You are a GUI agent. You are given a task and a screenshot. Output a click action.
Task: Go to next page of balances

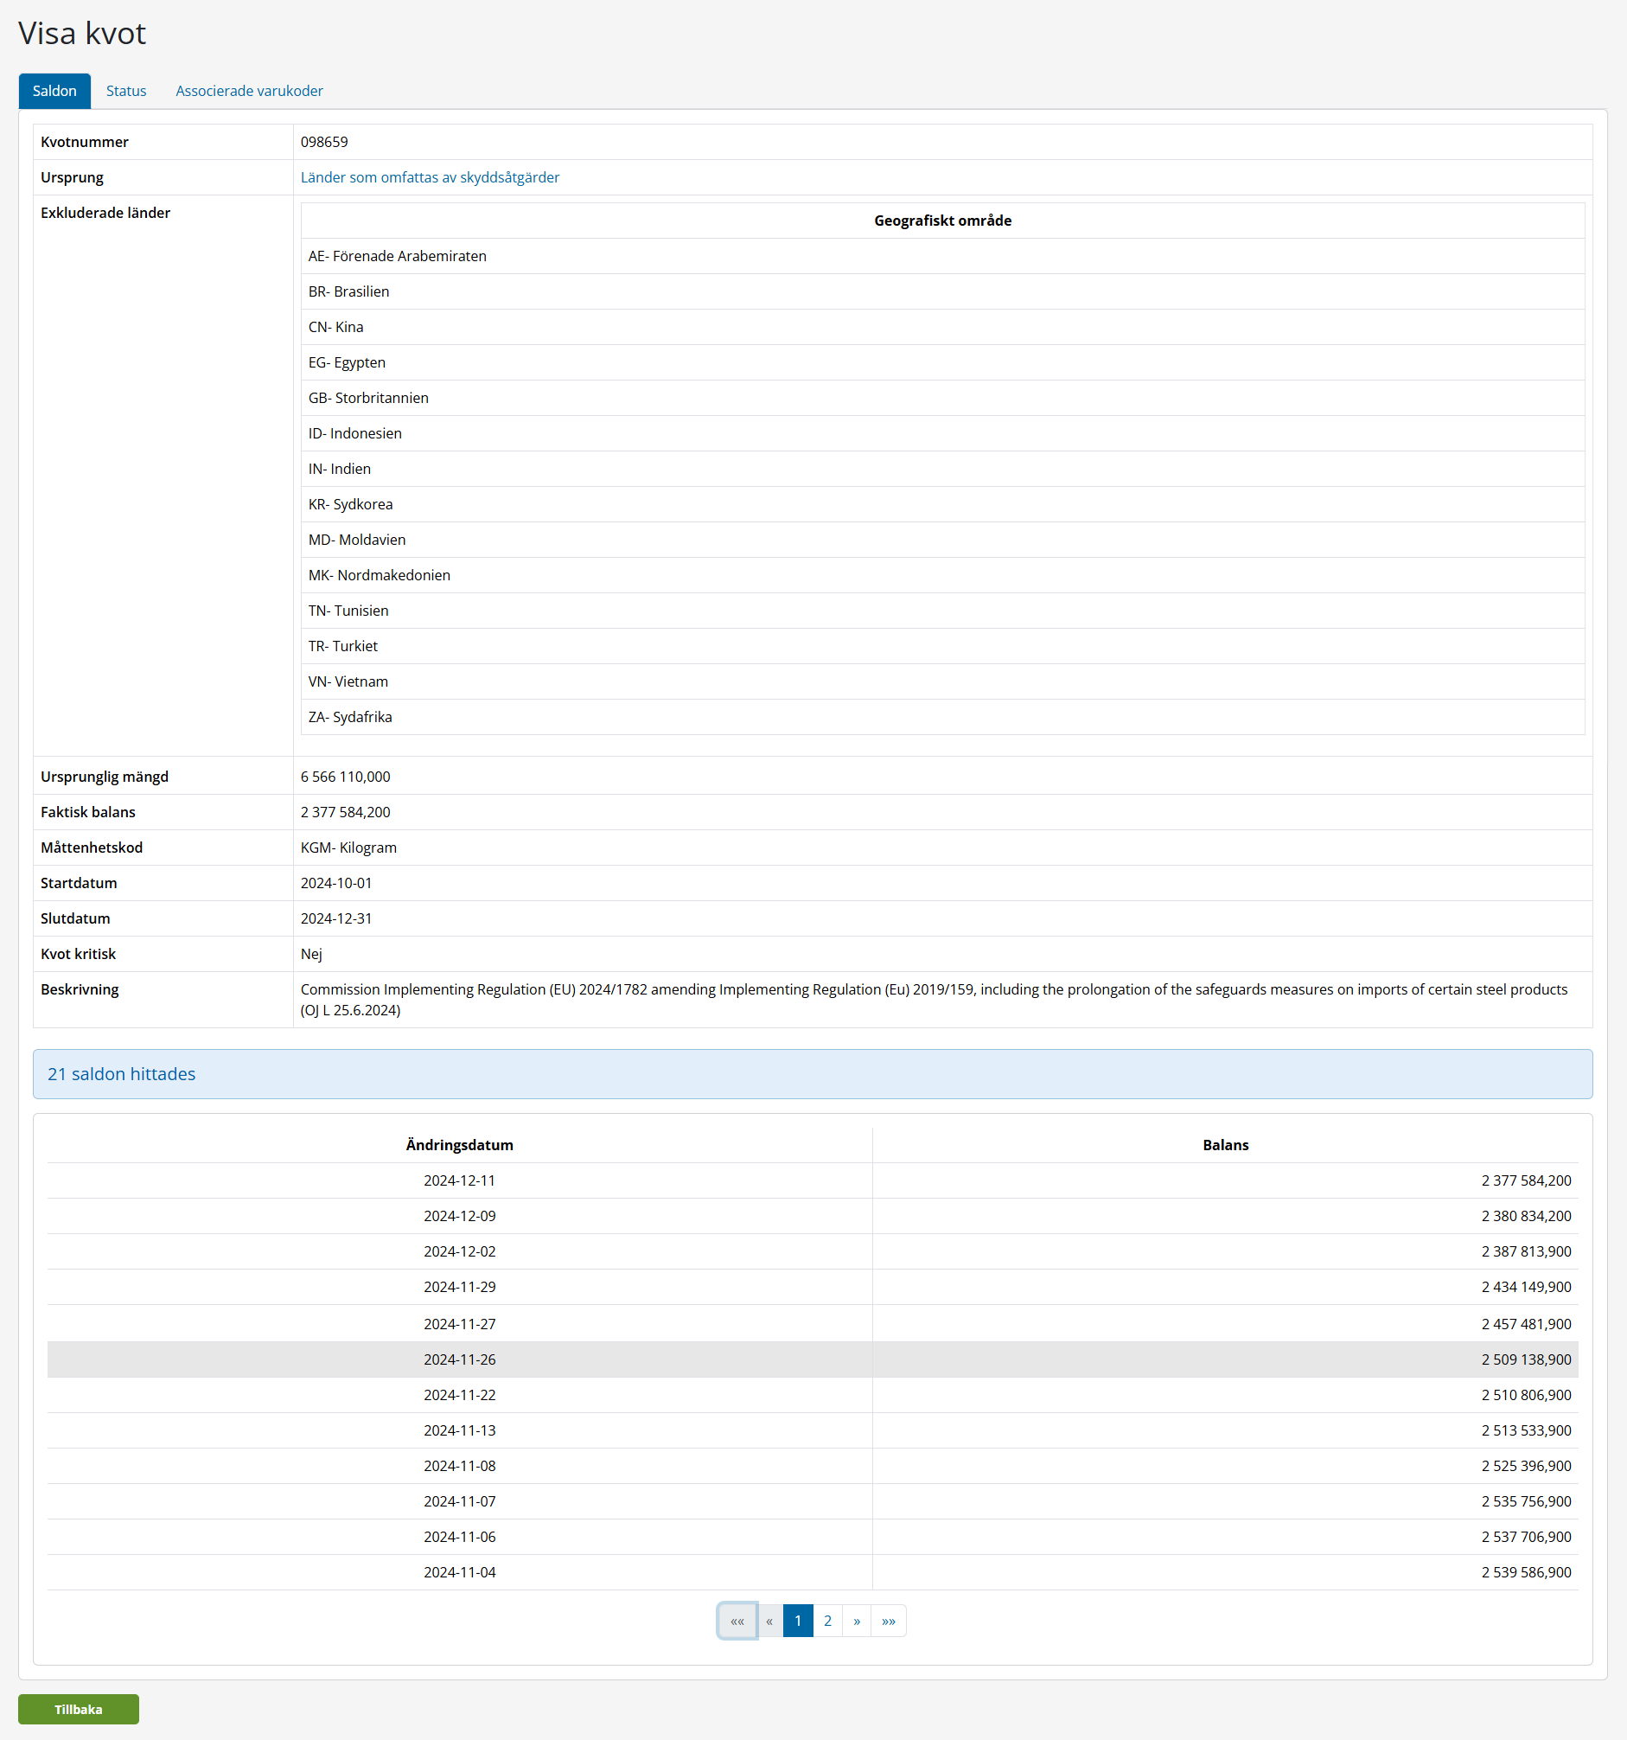(857, 1621)
